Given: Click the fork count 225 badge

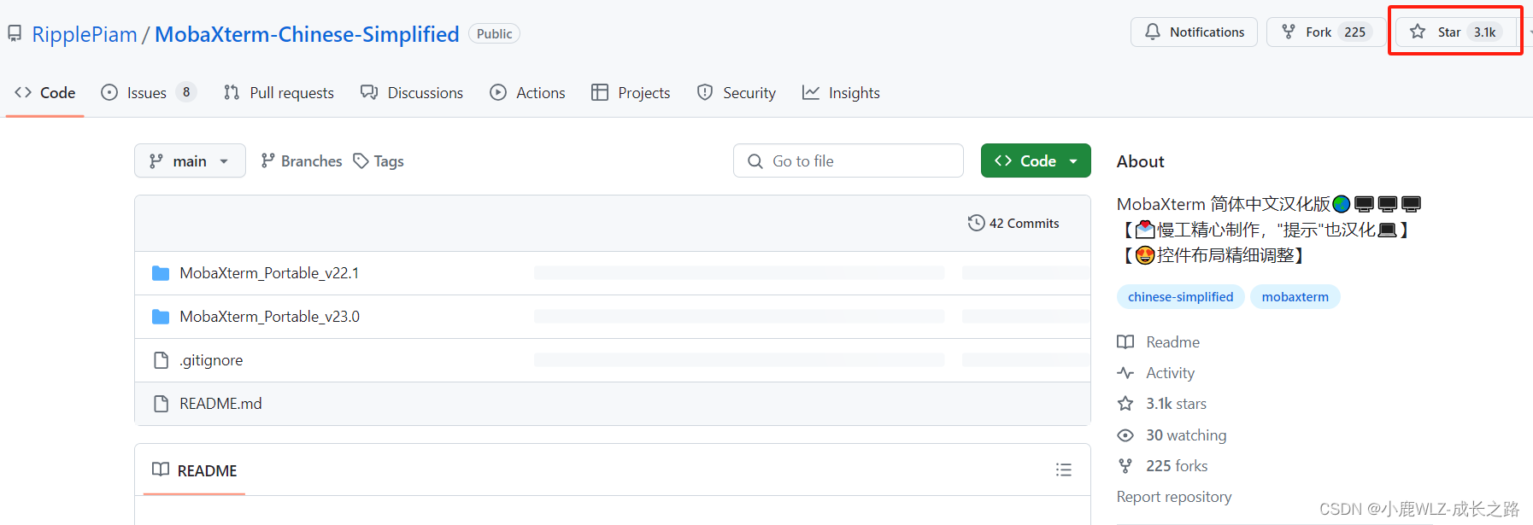Looking at the screenshot, I should tap(1354, 32).
